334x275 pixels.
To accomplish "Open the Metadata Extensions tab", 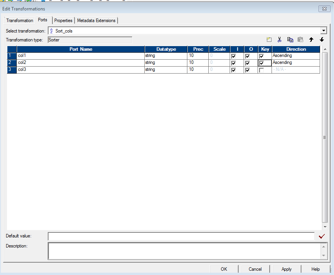I will [96, 21].
